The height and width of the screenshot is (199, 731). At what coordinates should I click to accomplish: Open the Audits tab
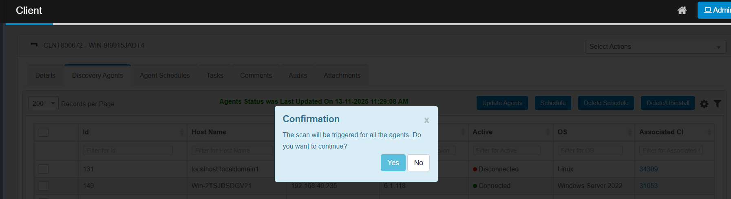[x=298, y=75]
